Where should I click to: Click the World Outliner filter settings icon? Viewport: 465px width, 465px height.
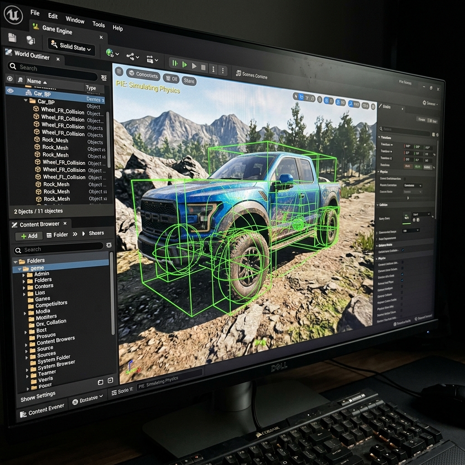point(104,78)
